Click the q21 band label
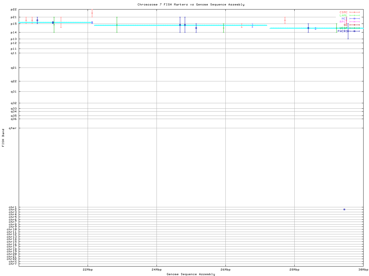 [x=14, y=68]
